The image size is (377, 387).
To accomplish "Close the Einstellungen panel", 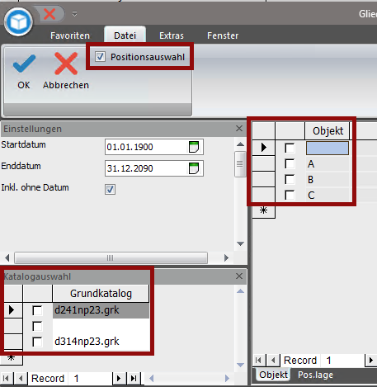I will point(239,128).
